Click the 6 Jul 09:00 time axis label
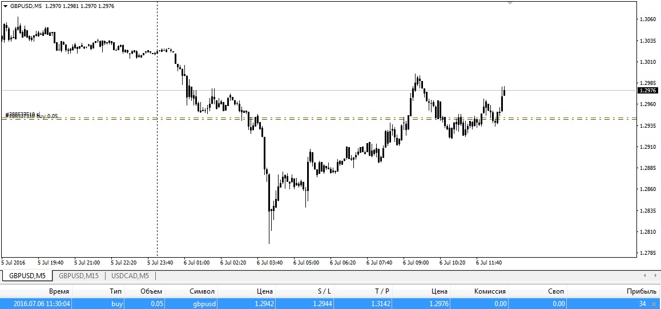The image size is (661, 309). tap(416, 263)
